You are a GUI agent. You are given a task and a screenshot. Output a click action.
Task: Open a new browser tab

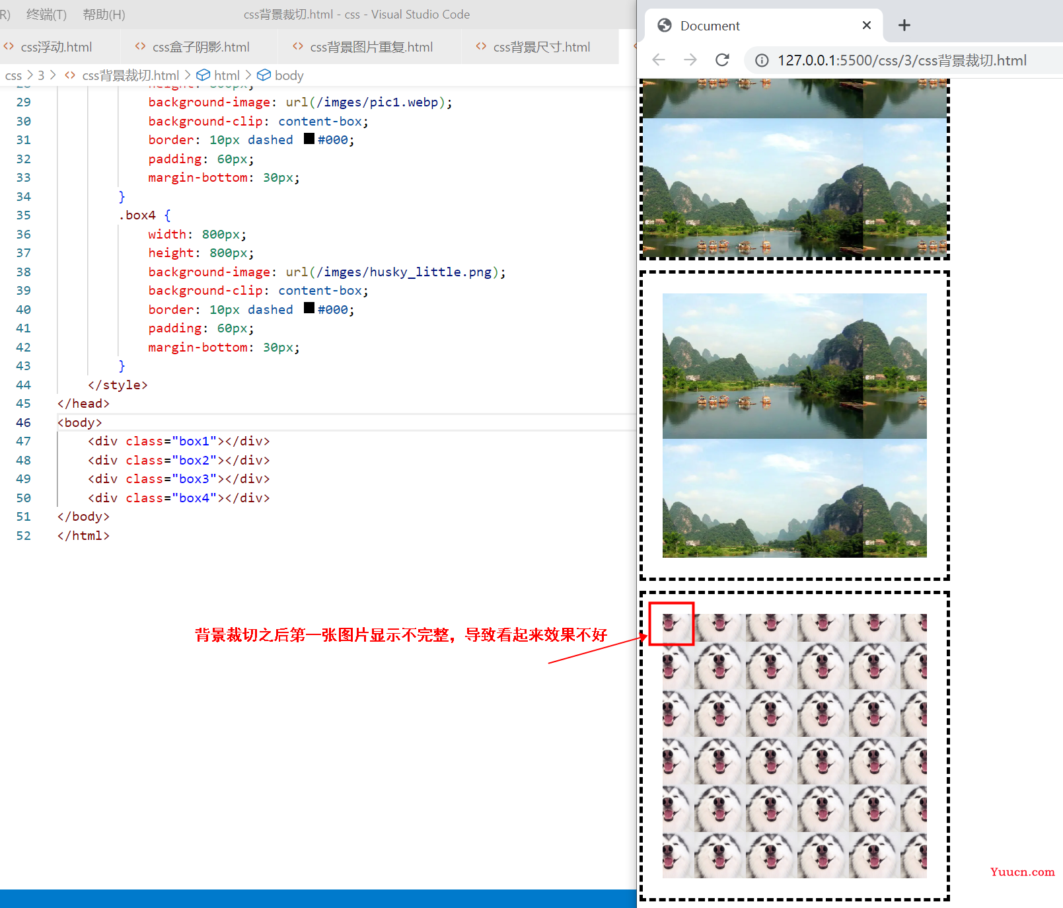tap(904, 25)
